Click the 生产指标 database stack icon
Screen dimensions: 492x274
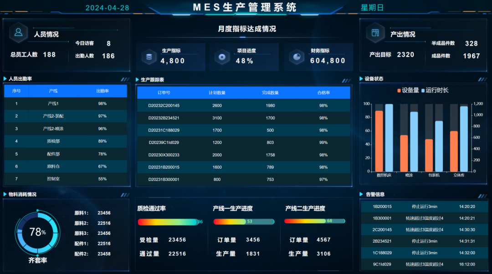pos(149,57)
